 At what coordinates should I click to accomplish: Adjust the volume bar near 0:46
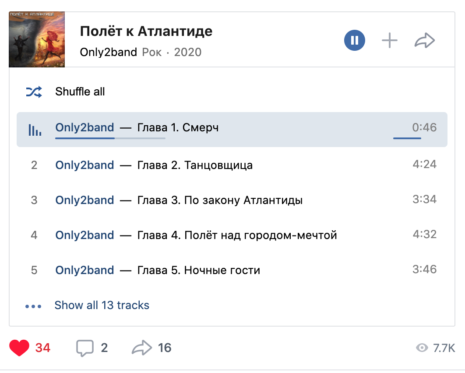[x=407, y=138]
